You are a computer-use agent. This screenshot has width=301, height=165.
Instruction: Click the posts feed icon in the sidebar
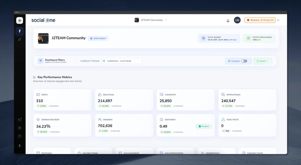click(20, 119)
